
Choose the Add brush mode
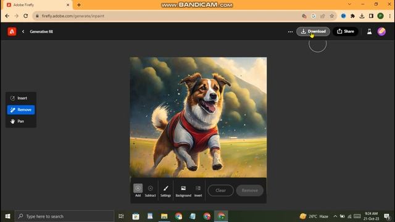pyautogui.click(x=138, y=191)
